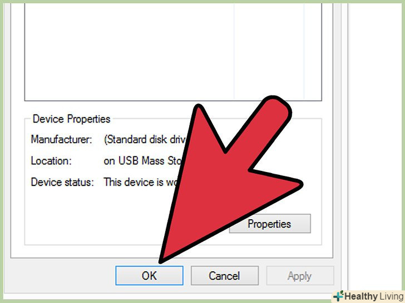Confirm the dialog with the OK button

coord(149,275)
